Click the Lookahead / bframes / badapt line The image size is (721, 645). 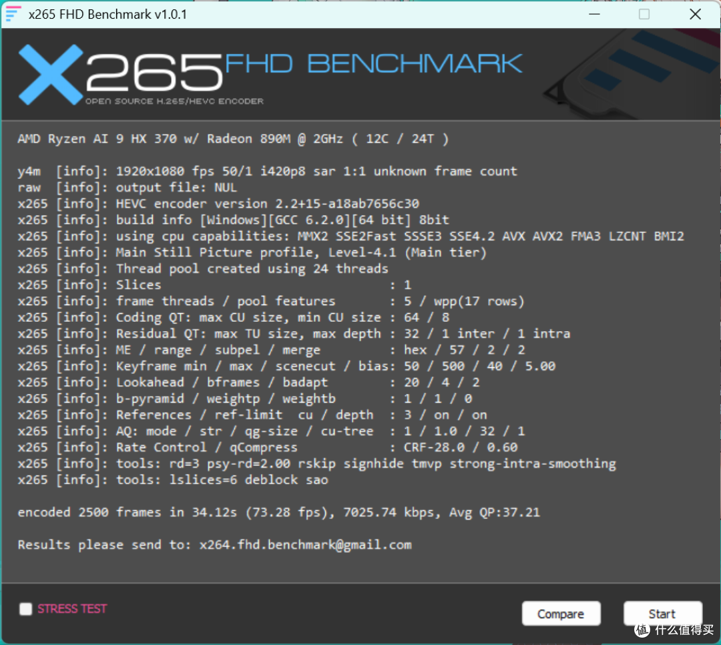tap(248, 383)
